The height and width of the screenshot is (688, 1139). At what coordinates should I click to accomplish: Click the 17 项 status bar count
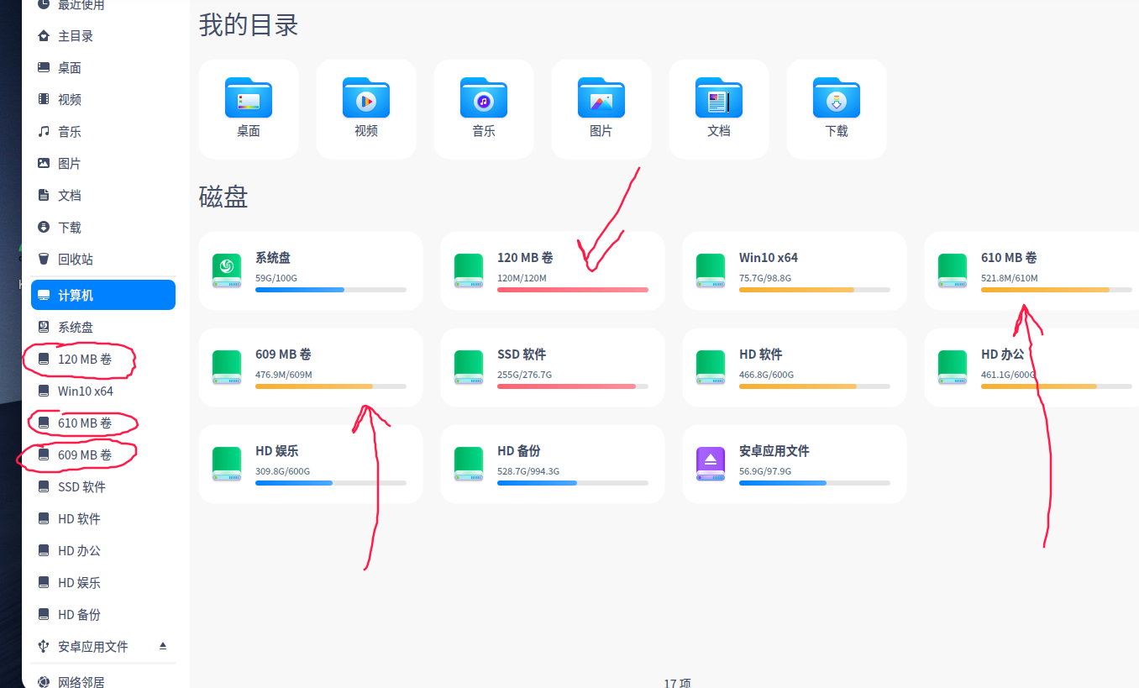pos(677,683)
